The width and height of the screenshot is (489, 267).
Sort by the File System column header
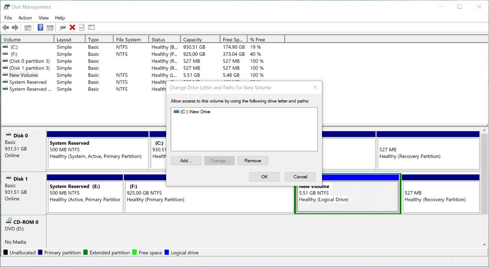(131, 40)
